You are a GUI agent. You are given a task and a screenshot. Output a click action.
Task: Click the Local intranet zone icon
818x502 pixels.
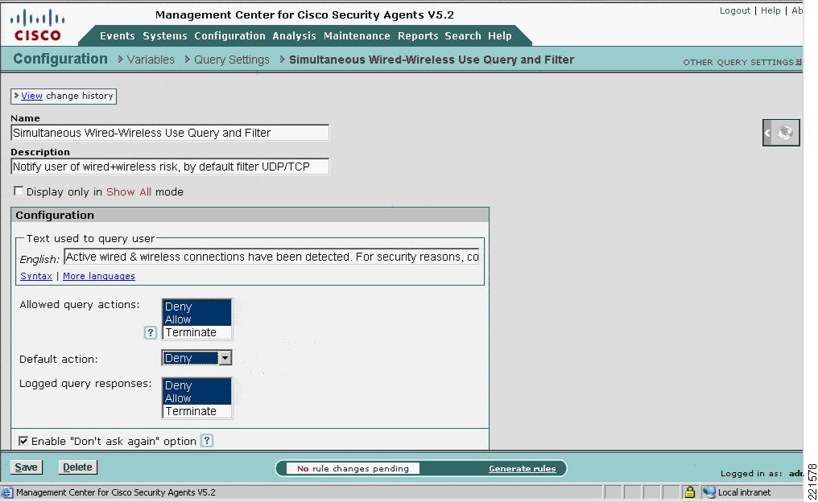coord(709,492)
